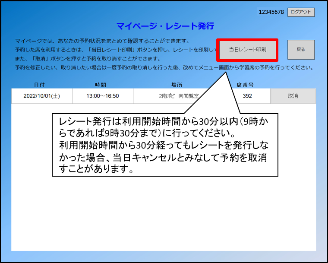
Task: Click the first instruction line about マイページ
Action: (102, 41)
